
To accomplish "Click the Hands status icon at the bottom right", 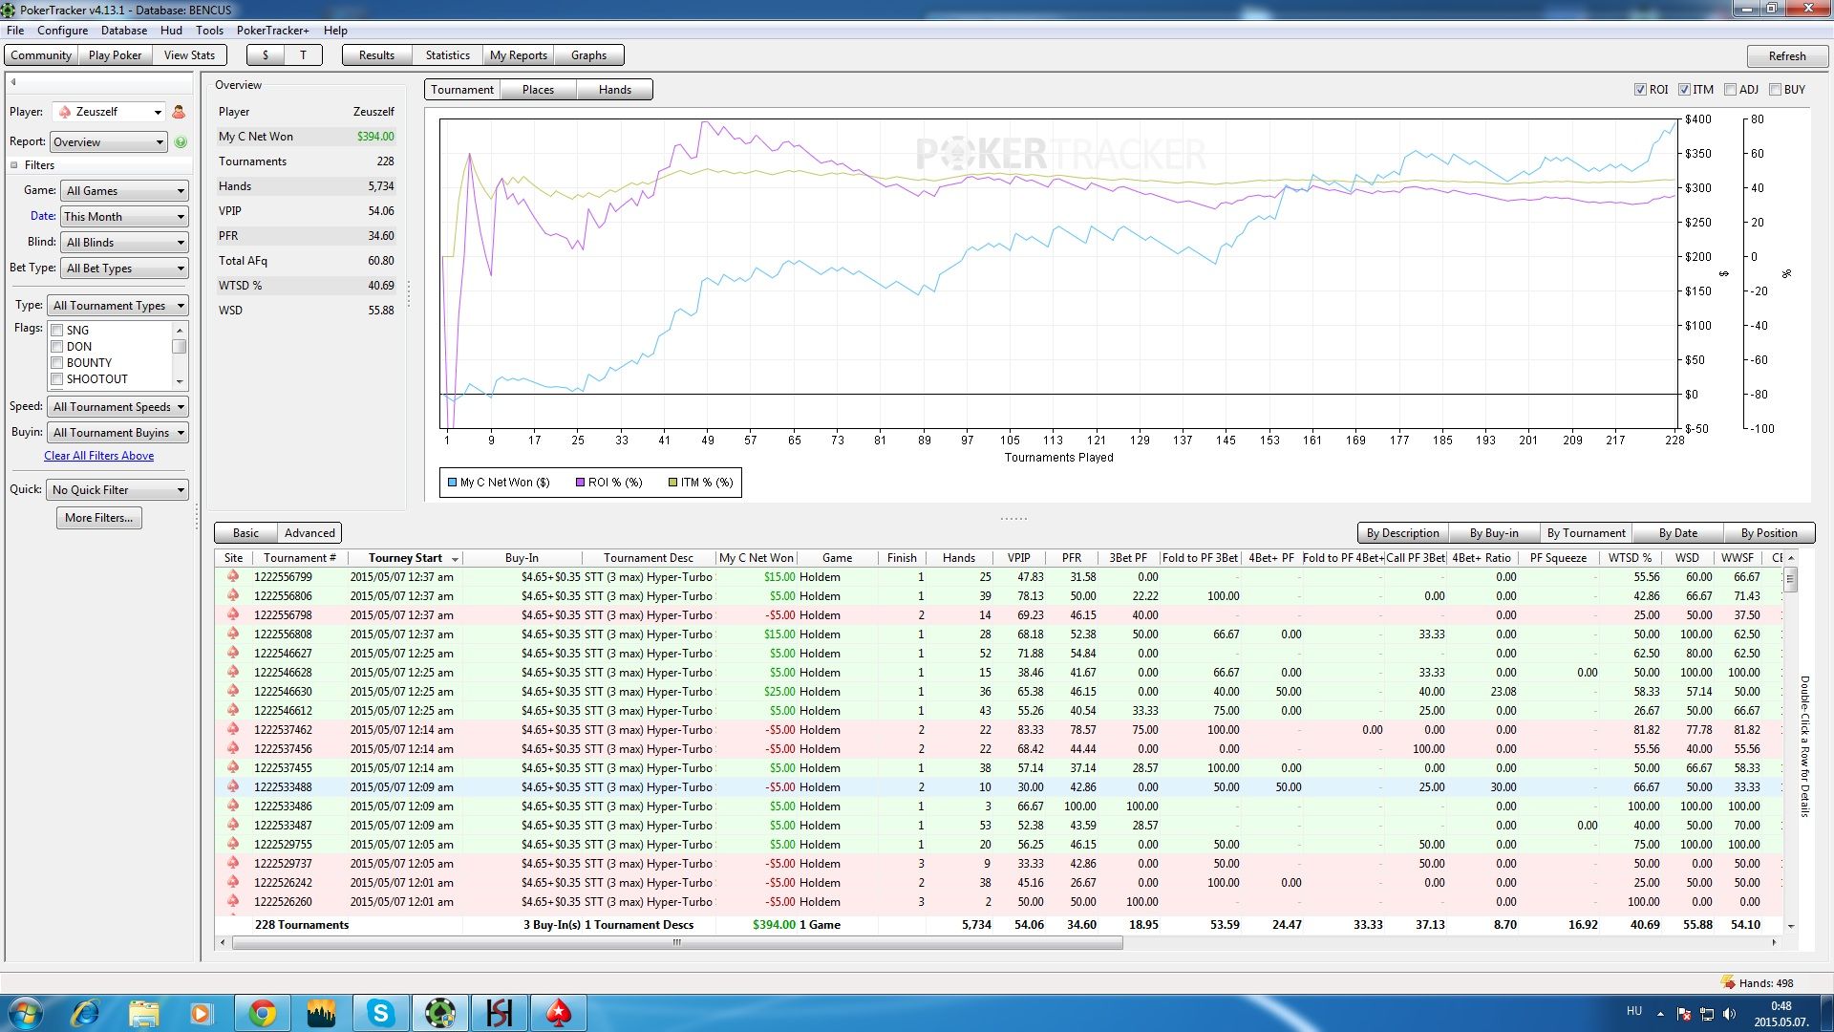I will click(1727, 982).
